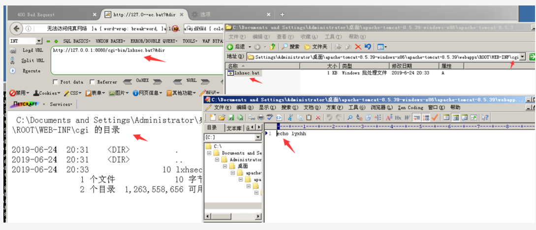Click the HackBar Execute play icon

(x=13, y=71)
